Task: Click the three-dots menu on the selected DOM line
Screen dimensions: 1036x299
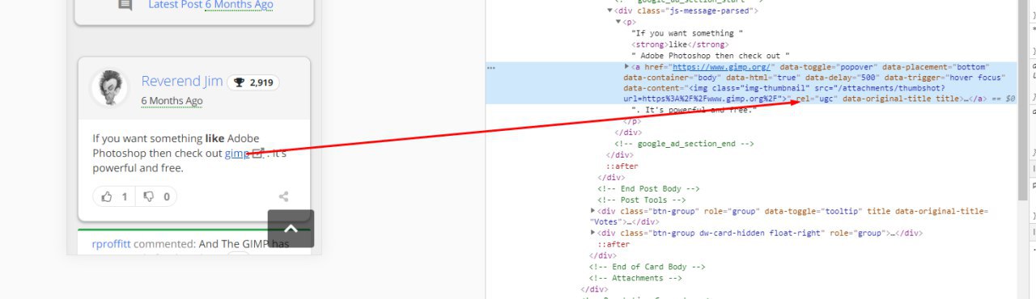Action: 491,68
